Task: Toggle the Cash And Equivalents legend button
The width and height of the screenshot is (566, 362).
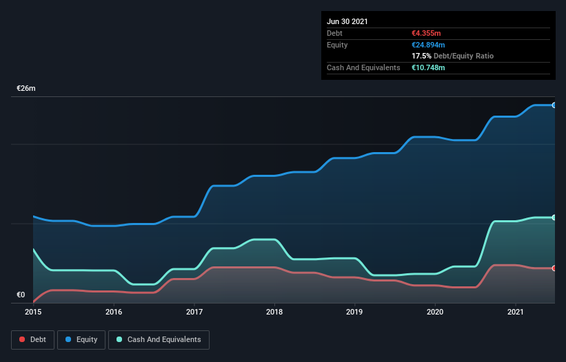Action: tap(159, 340)
